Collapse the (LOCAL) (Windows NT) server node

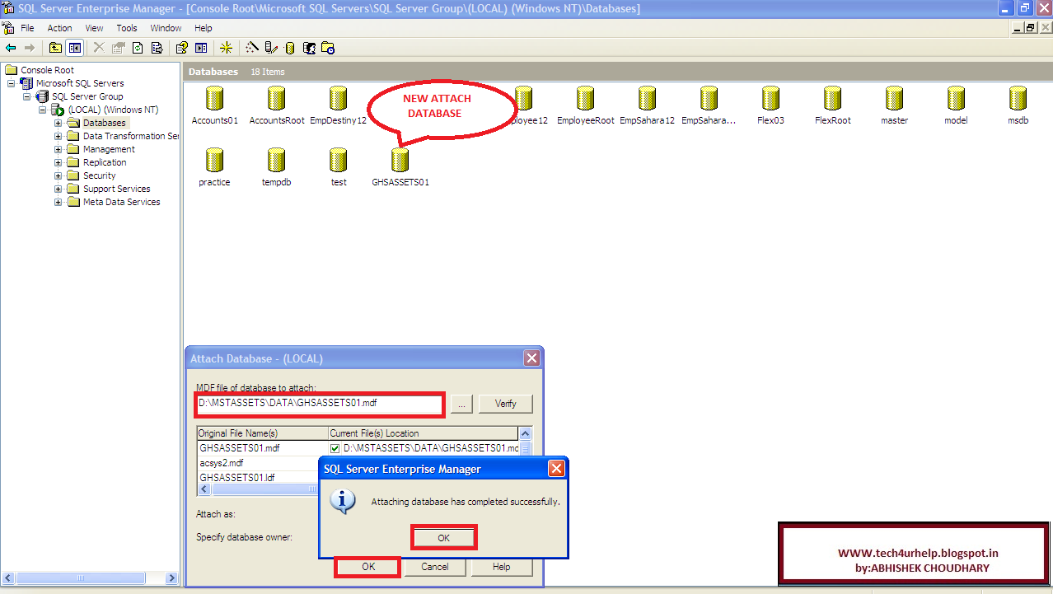tap(42, 110)
